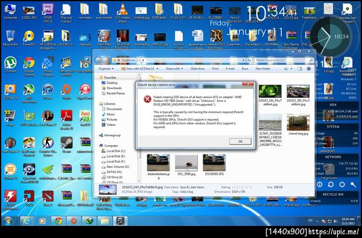Click OK in DirectX error dialog

tap(240, 142)
